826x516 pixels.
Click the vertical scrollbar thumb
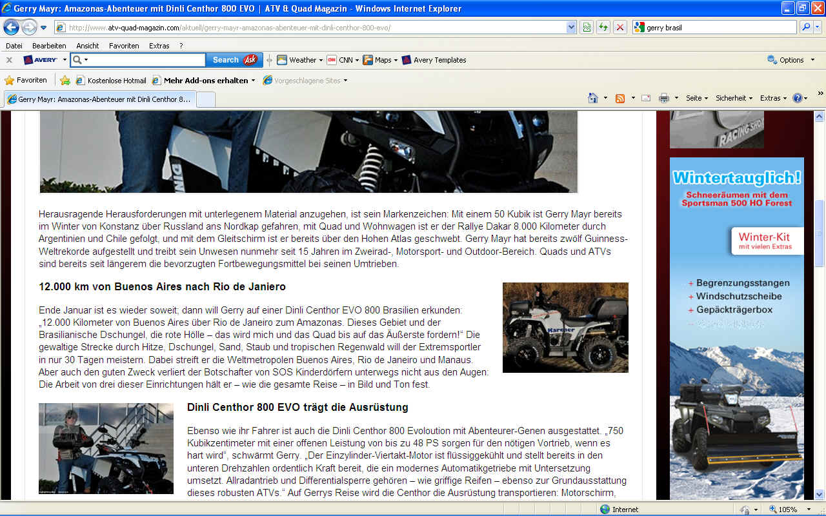coord(820,233)
